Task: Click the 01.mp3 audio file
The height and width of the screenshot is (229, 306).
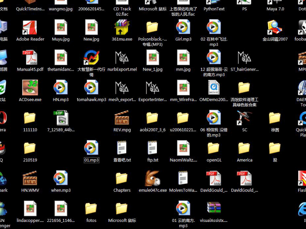Action: [91, 148]
